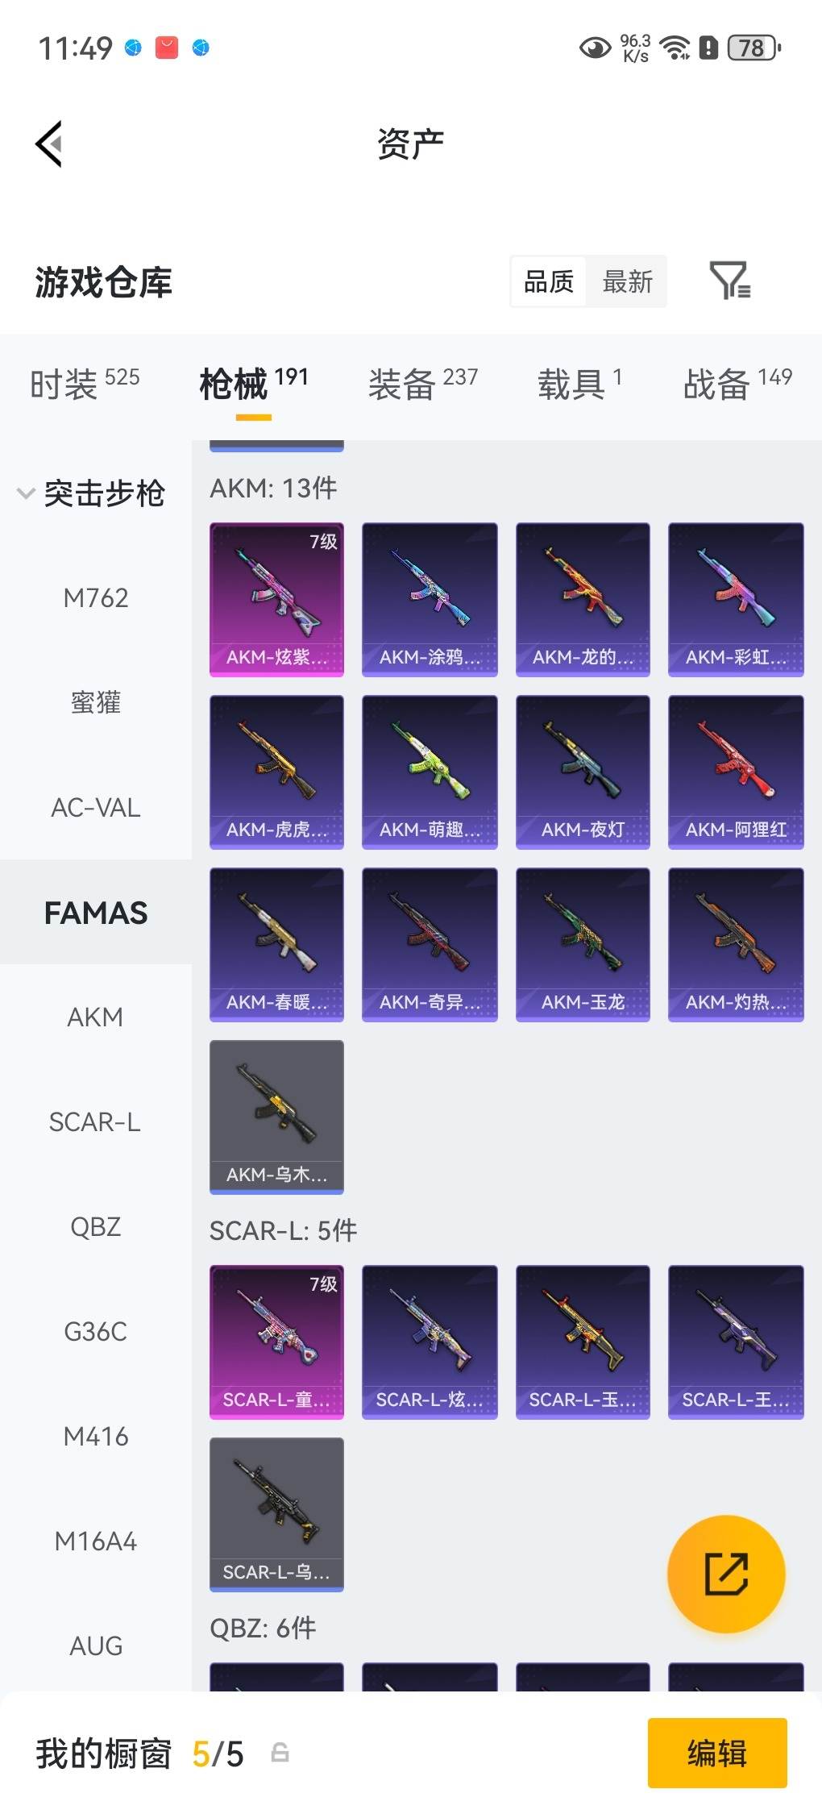Screen dimensions: 822x1814
Task: Tap the lock icon beside 5/5
Action: tap(280, 1752)
